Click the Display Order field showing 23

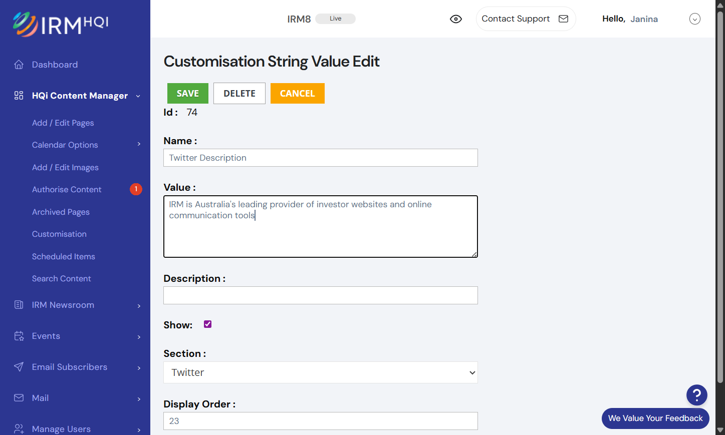321,421
